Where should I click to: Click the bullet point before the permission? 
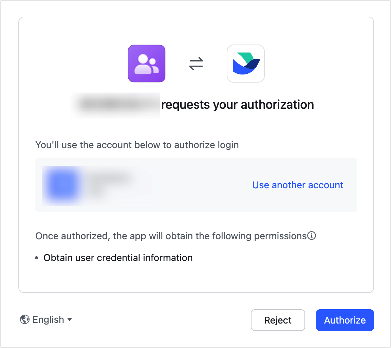(37, 258)
